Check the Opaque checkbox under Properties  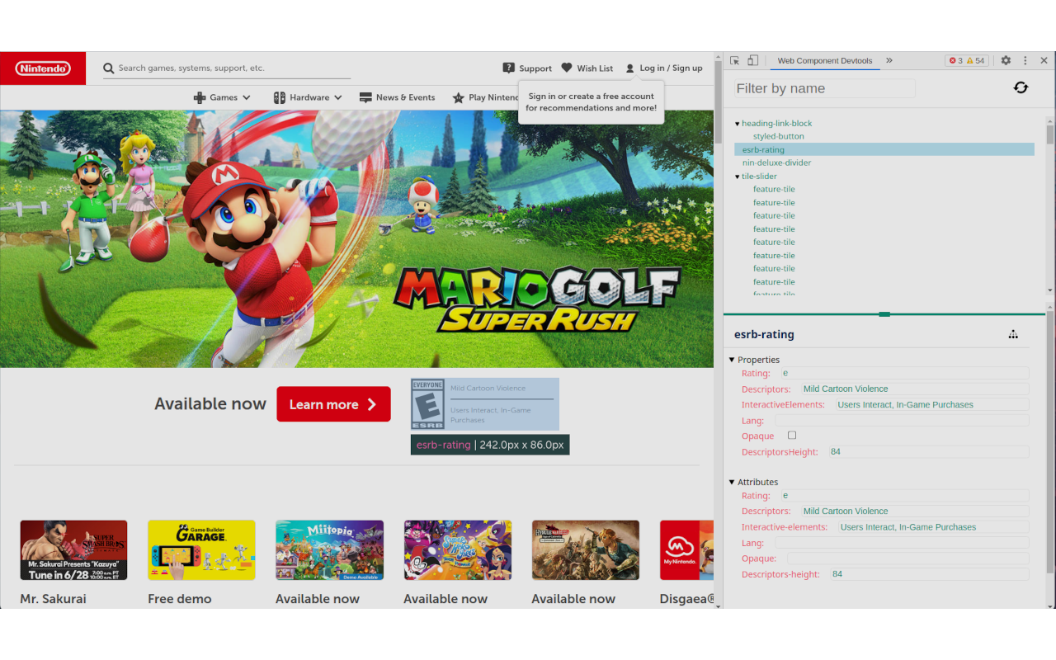click(791, 436)
